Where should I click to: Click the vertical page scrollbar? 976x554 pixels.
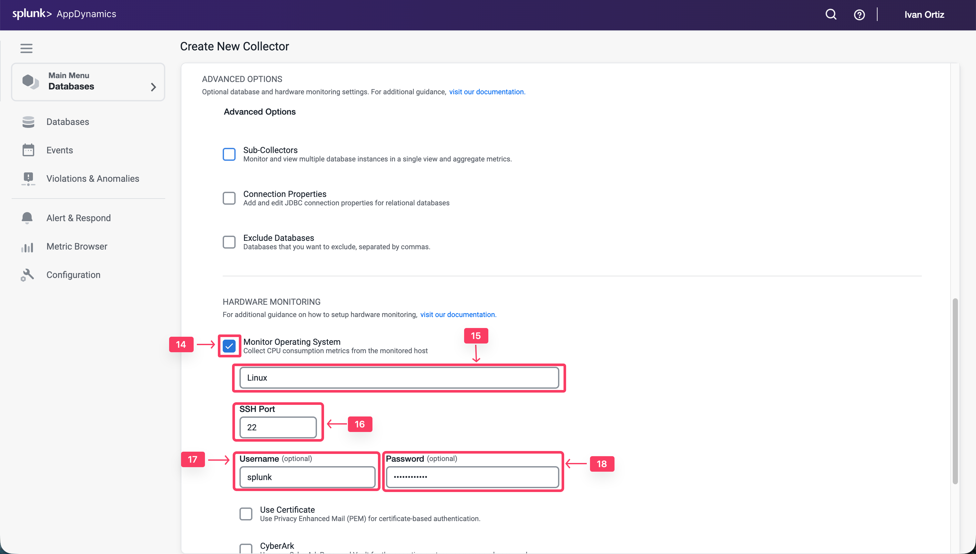955,391
